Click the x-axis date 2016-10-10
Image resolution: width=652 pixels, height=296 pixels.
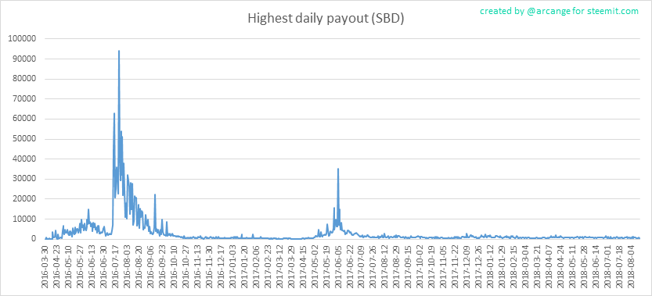coord(173,267)
